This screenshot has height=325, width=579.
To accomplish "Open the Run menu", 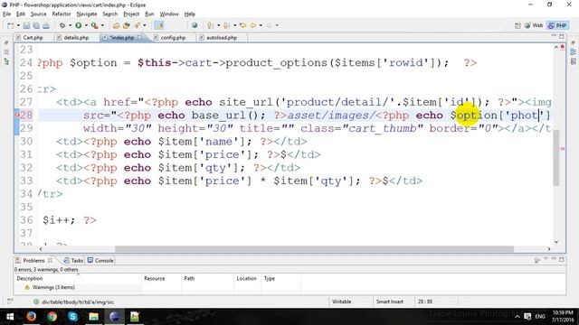I will click(x=149, y=14).
